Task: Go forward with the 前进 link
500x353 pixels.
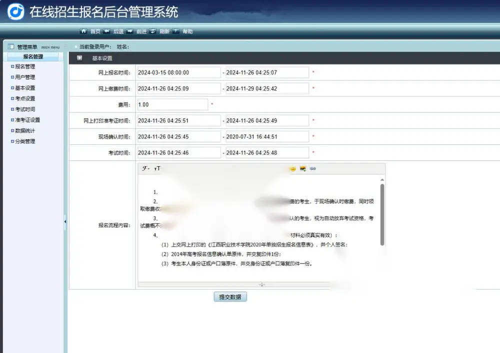Action: tap(141, 31)
